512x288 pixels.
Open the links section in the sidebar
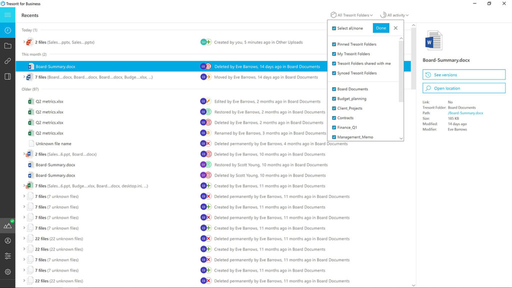[7, 61]
